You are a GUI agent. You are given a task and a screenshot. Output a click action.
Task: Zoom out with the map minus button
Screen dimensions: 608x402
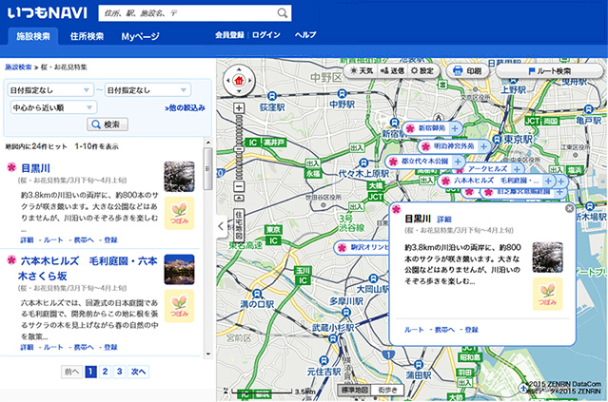[239, 186]
